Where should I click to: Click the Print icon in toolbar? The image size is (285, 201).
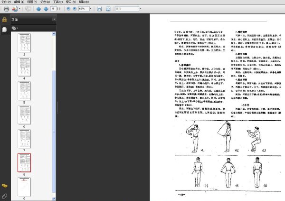(6, 9)
